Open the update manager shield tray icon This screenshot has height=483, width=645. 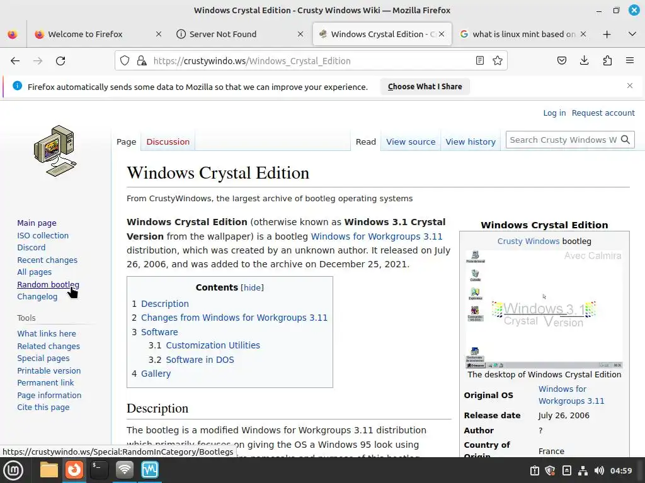550,470
